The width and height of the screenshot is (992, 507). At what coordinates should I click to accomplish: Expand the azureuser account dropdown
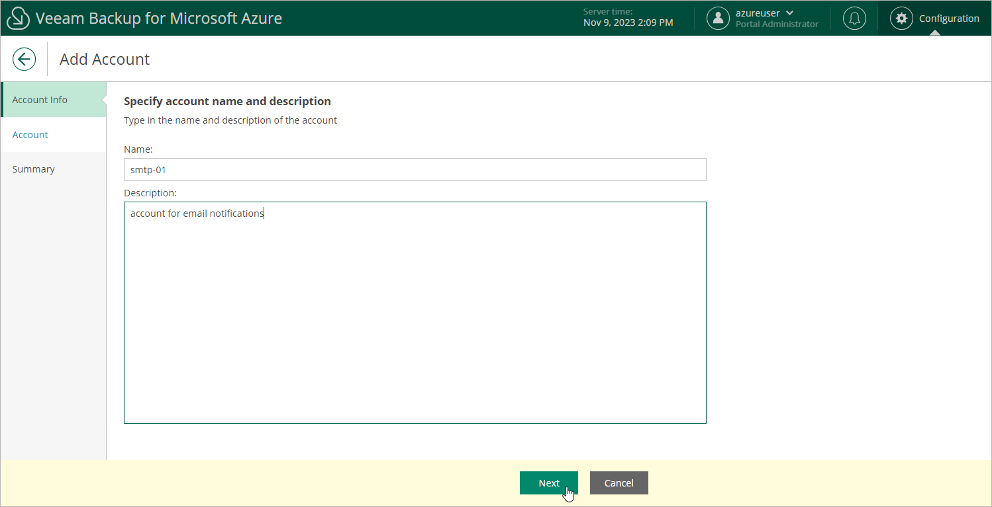pyautogui.click(x=789, y=13)
